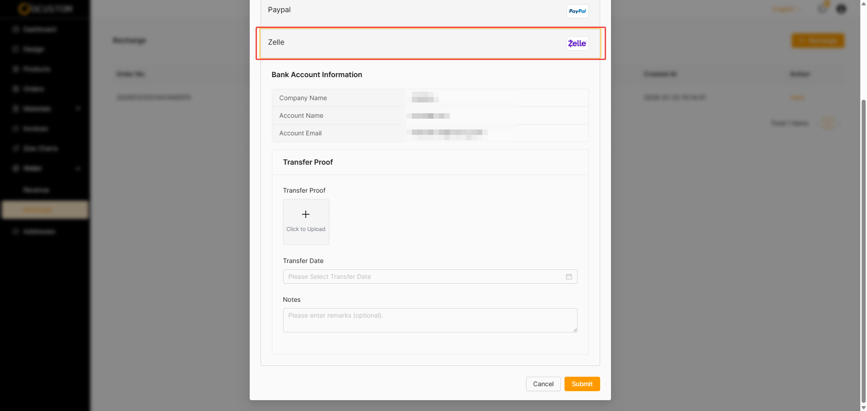Click the Dashboard icon in the sidebar
The image size is (867, 411).
(16, 29)
